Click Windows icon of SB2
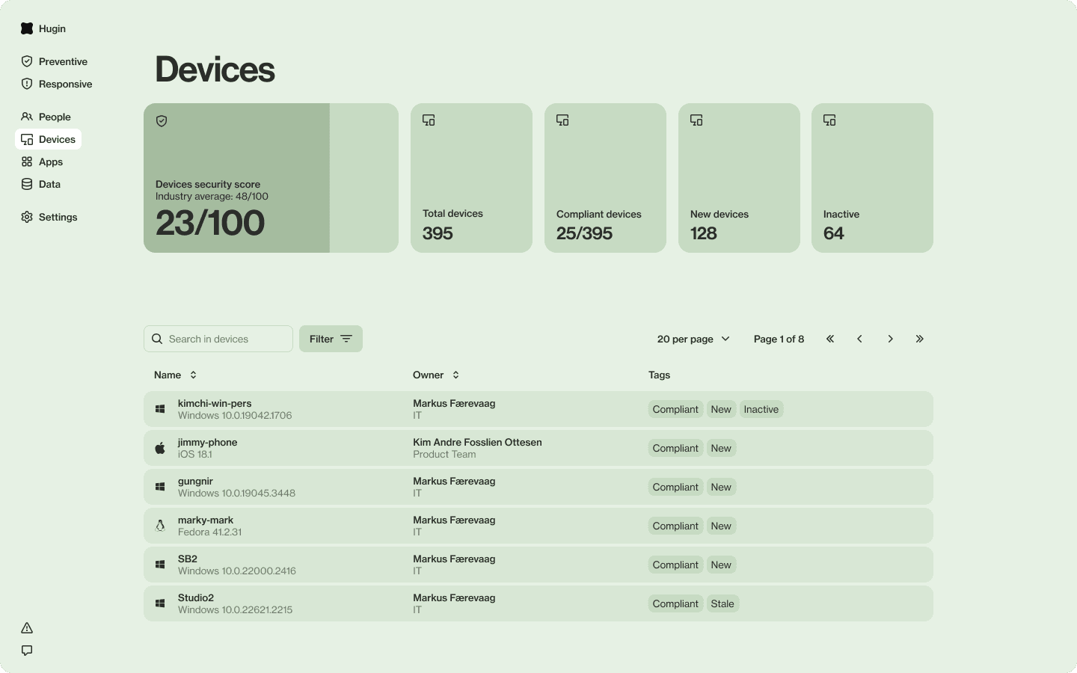1077x673 pixels. click(160, 565)
